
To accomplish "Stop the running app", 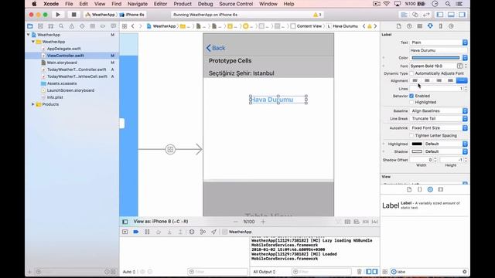I will click(74, 15).
